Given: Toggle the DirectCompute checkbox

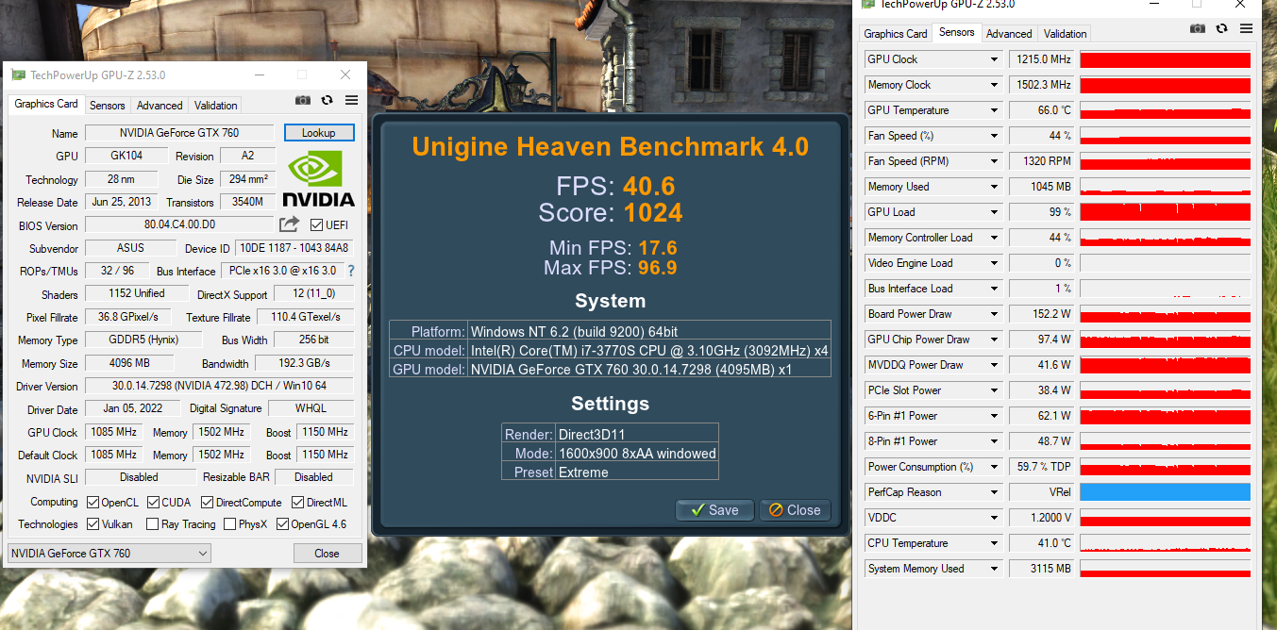Looking at the screenshot, I should click(x=207, y=503).
